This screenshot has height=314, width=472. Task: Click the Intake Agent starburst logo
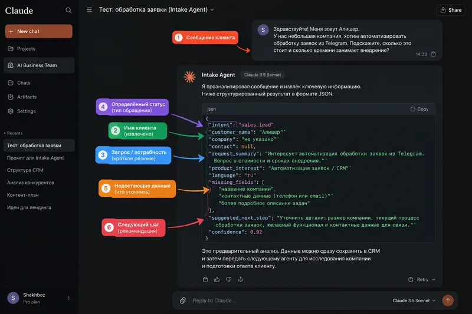(x=189, y=77)
